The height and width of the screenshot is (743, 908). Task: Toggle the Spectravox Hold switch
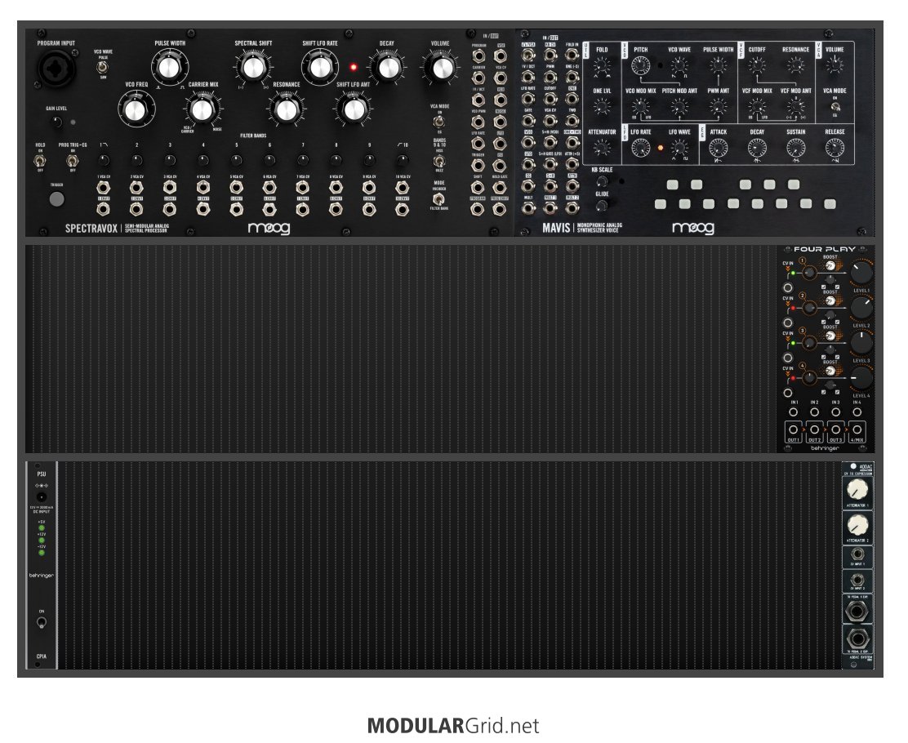(40, 160)
